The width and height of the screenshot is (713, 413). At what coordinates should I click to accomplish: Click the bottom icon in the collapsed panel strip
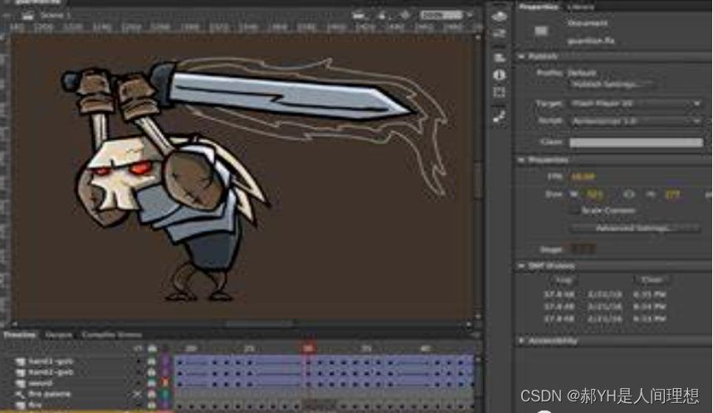point(500,117)
